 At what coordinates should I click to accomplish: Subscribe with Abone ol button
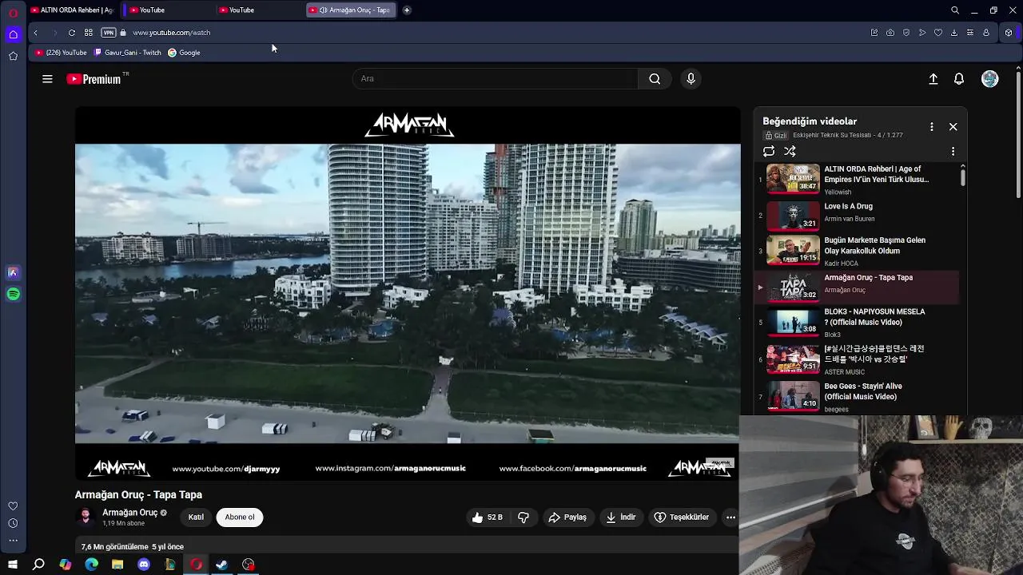(x=240, y=517)
